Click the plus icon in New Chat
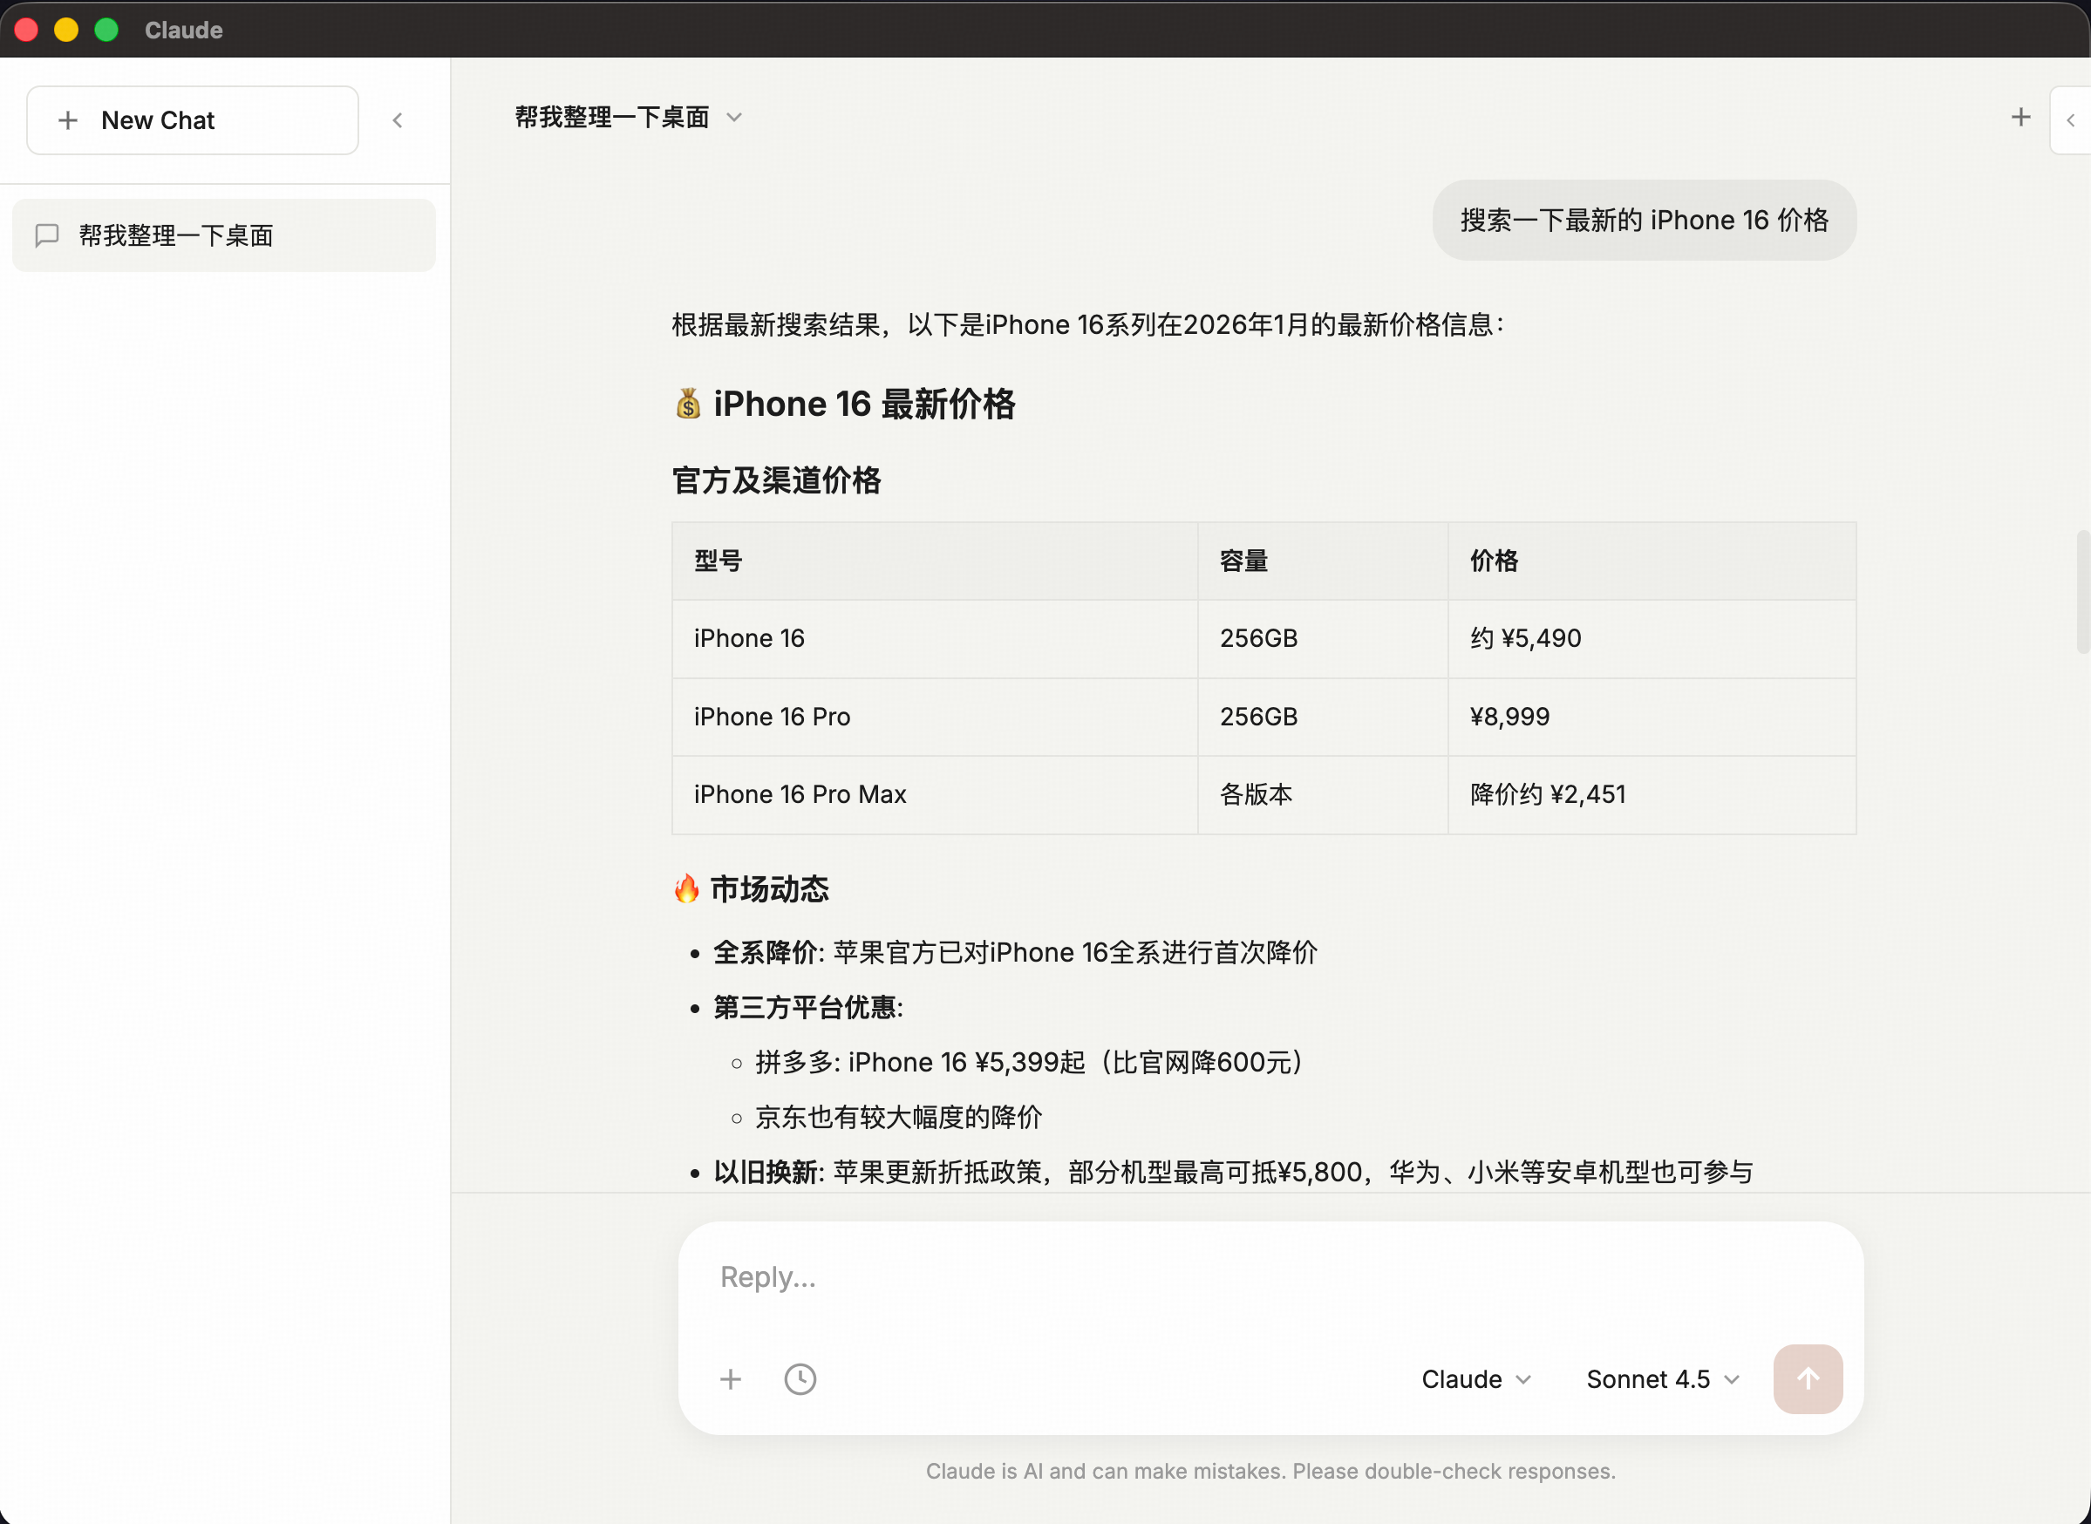Viewport: 2091px width, 1524px height. coord(67,120)
